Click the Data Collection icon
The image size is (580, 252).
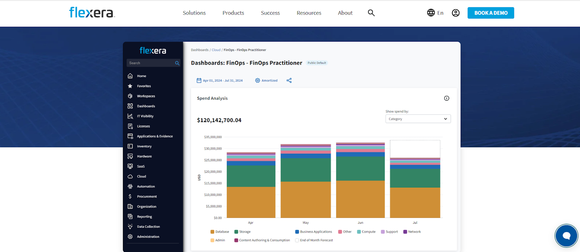pos(130,227)
